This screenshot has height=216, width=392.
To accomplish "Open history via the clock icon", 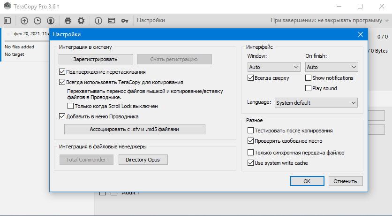I will tap(37, 21).
